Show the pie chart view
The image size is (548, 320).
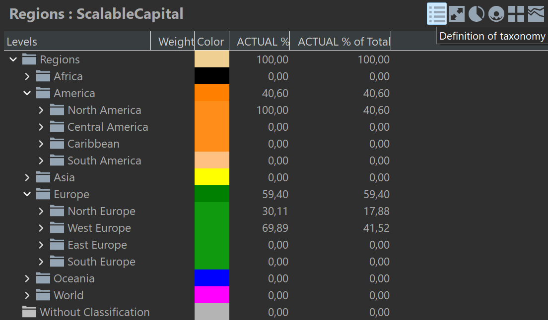476,14
